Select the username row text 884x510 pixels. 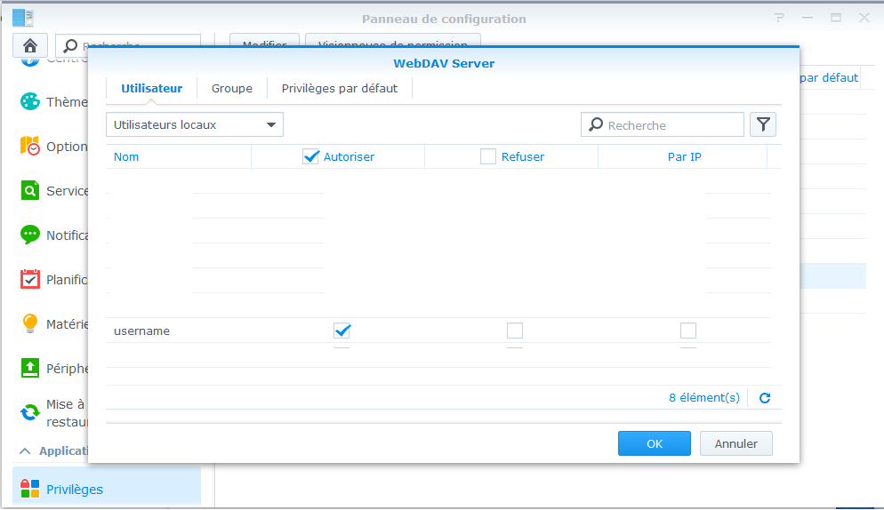coord(141,331)
